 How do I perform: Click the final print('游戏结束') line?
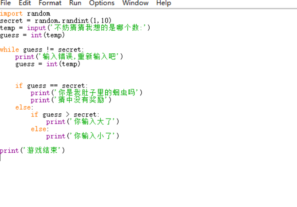[32, 151]
